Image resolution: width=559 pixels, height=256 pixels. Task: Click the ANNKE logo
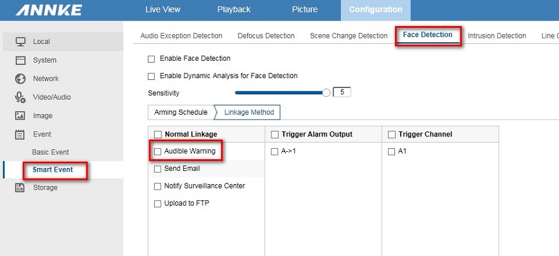49,10
